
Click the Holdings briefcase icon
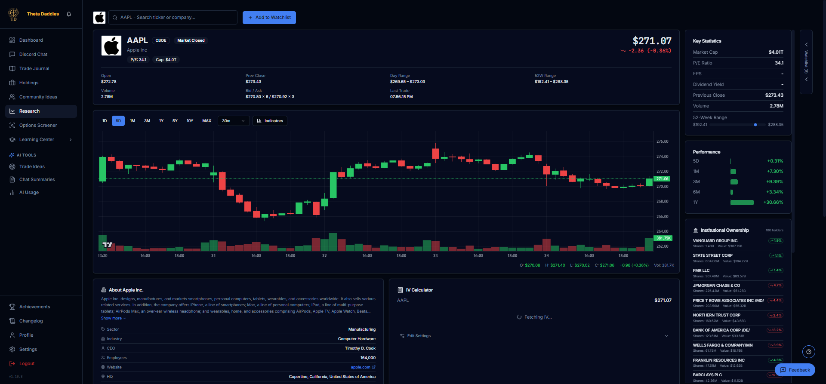[x=12, y=83]
